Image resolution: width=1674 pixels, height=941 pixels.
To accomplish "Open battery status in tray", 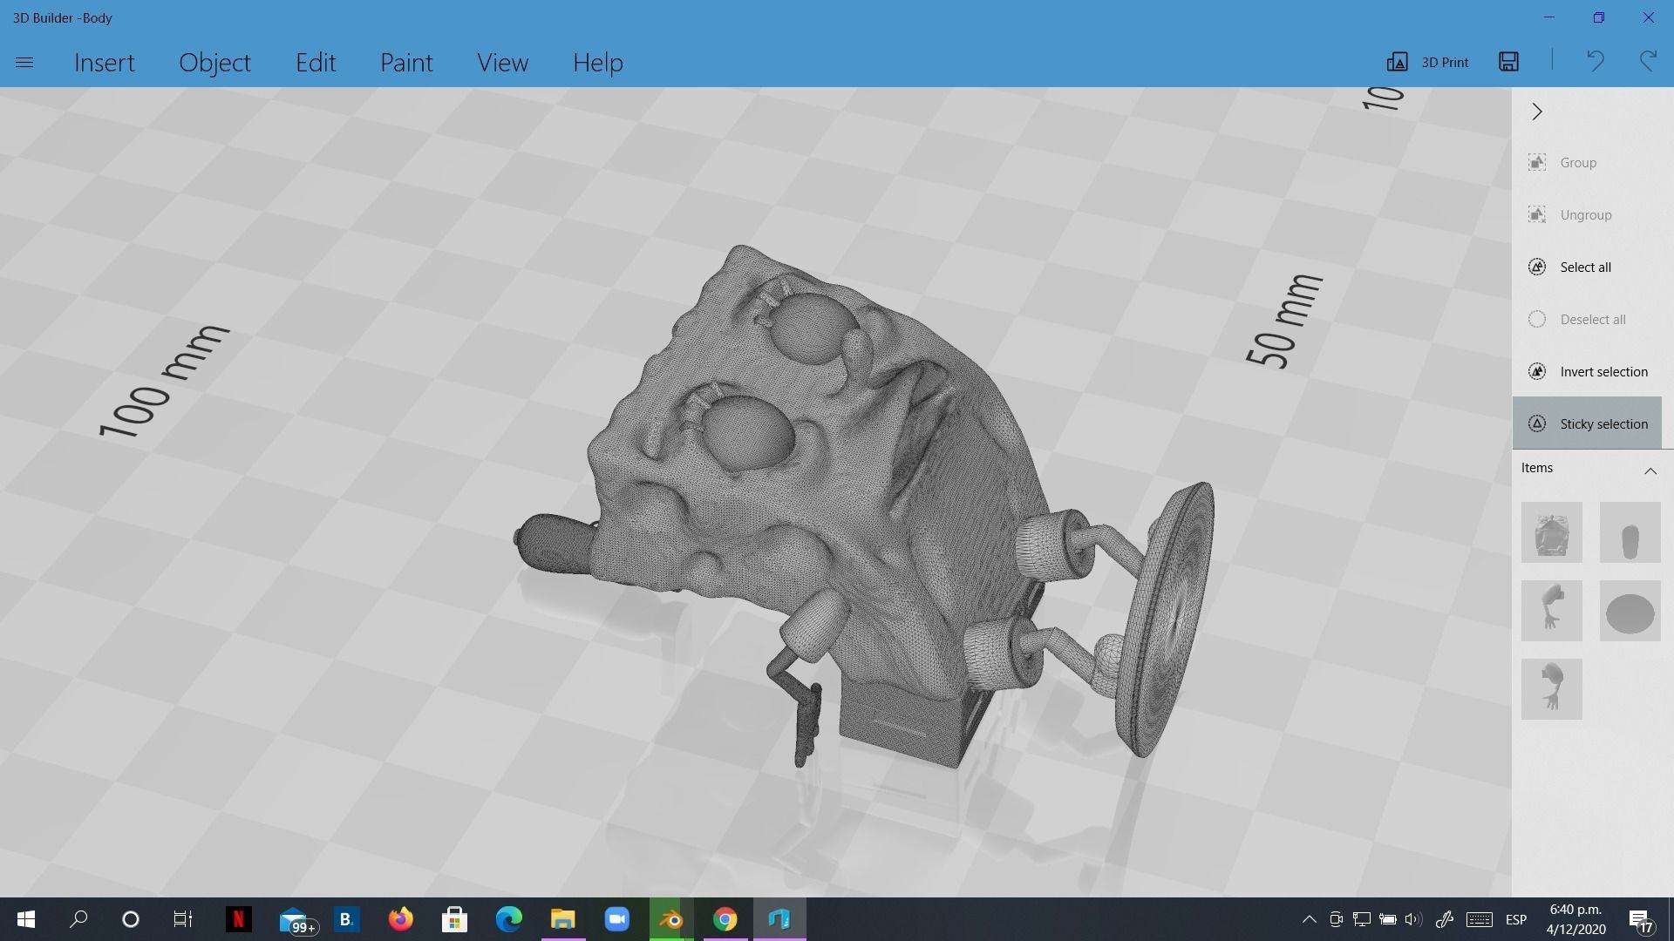I will coord(1387,919).
